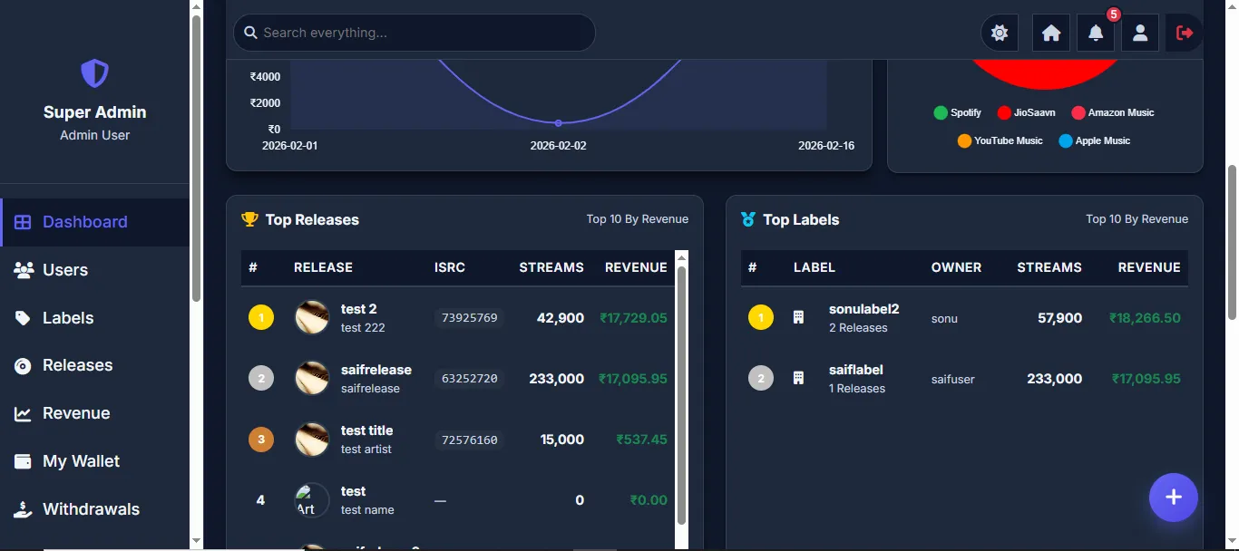Click the Releases disc icon in the sidebar
This screenshot has width=1239, height=551.
[23, 366]
